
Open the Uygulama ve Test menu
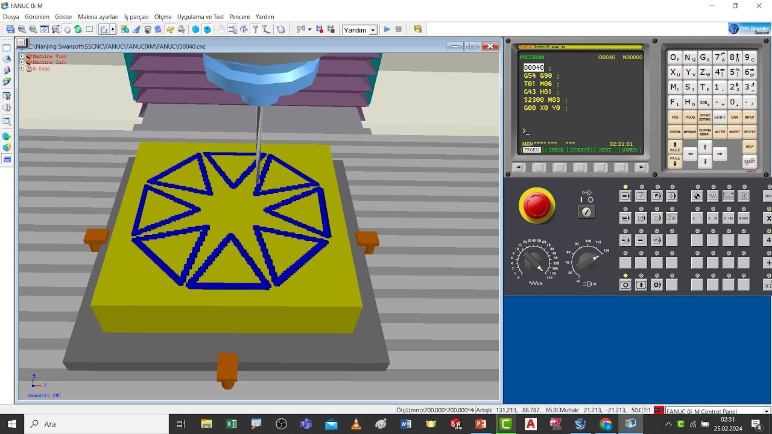pyautogui.click(x=200, y=17)
